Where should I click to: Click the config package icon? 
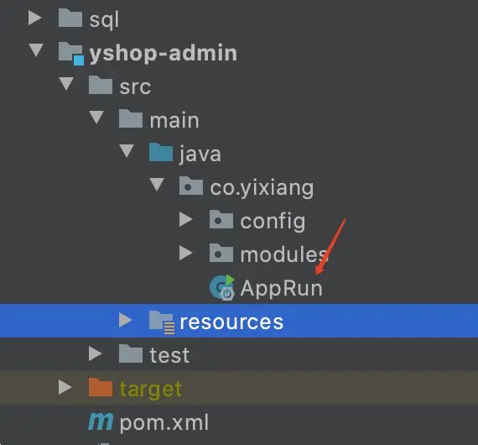[x=221, y=219]
